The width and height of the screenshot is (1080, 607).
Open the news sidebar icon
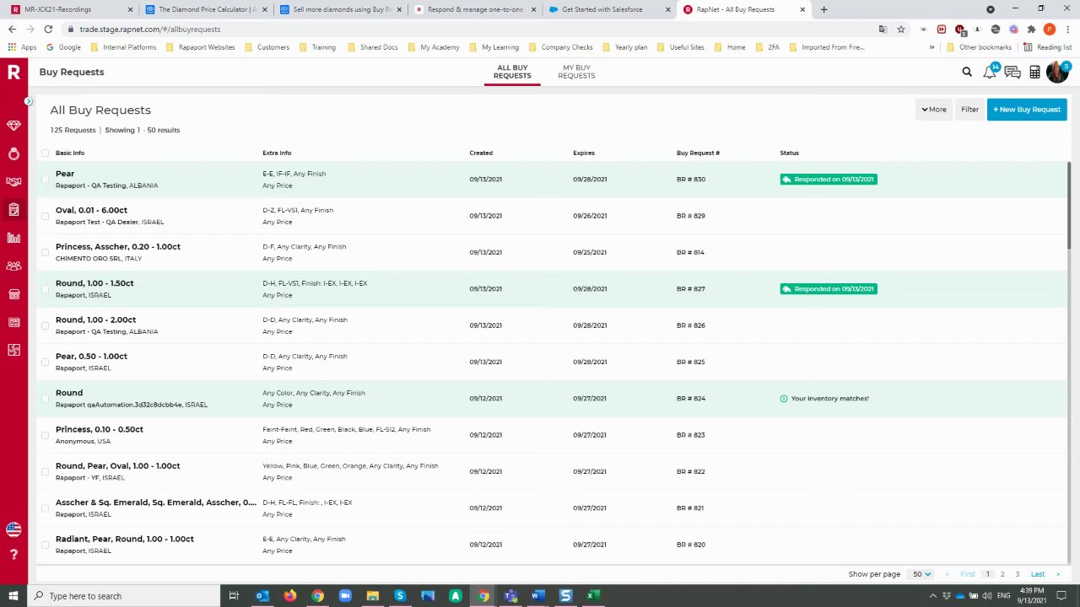[13, 322]
